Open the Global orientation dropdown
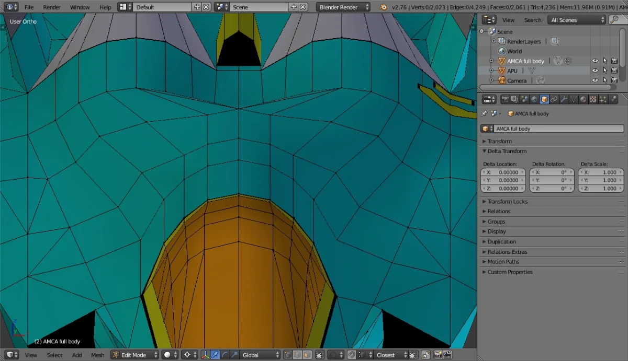Image resolution: width=628 pixels, height=361 pixels. tap(261, 355)
